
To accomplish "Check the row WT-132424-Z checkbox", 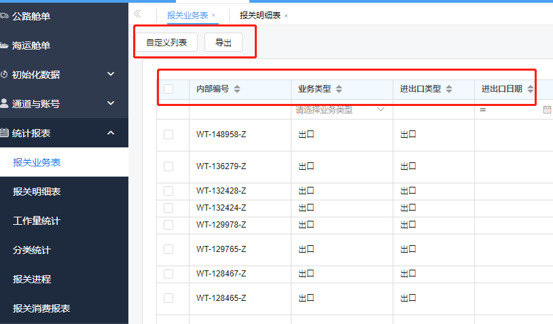I will coord(168,208).
